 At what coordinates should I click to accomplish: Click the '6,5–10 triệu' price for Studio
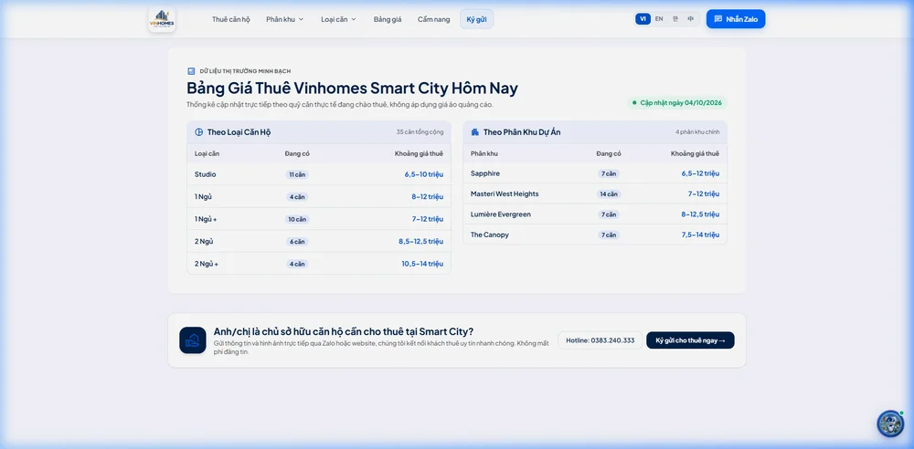tap(424, 174)
